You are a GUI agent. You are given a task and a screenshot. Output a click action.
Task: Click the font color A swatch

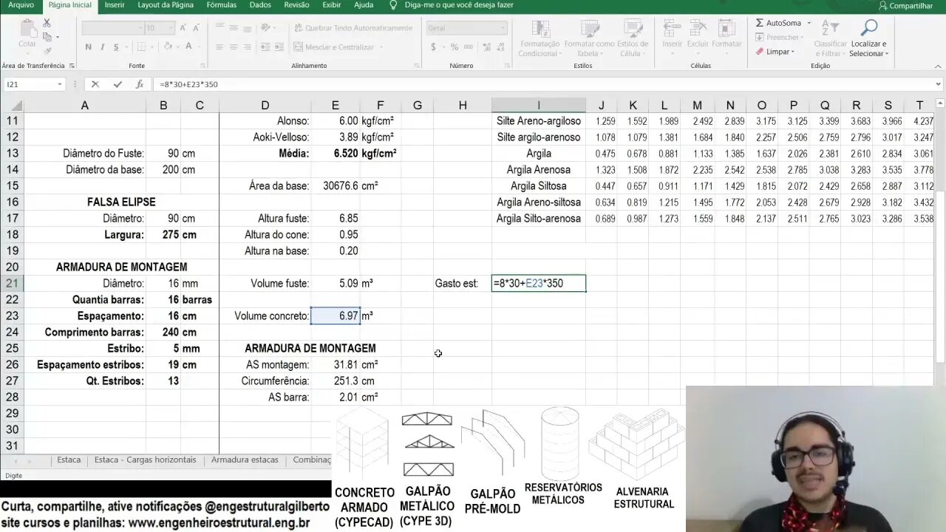tap(188, 47)
